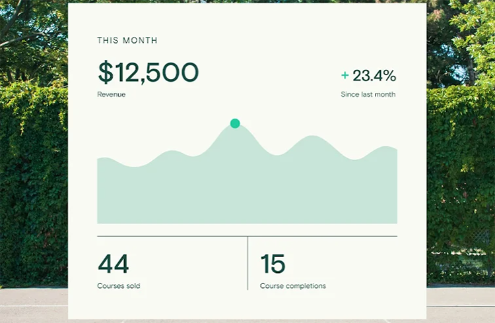This screenshot has height=323, width=495.
Task: Click the second-highest peak of the chart
Action: pos(312,136)
